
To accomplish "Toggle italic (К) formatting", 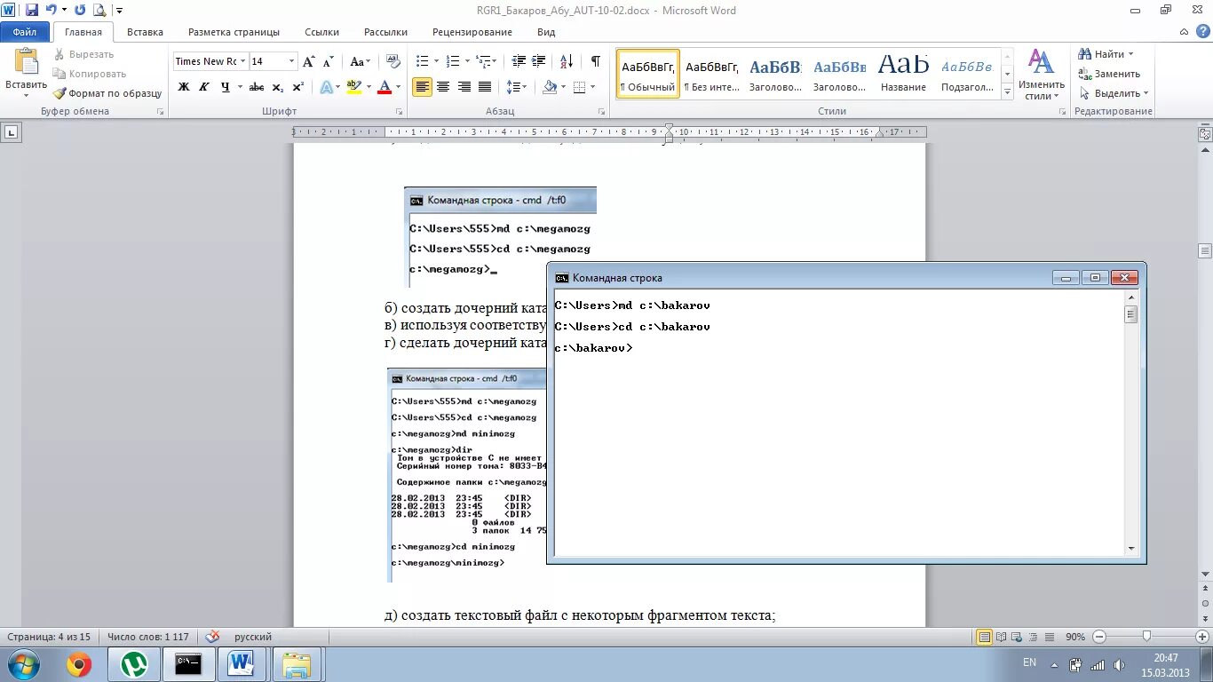I will pyautogui.click(x=204, y=87).
